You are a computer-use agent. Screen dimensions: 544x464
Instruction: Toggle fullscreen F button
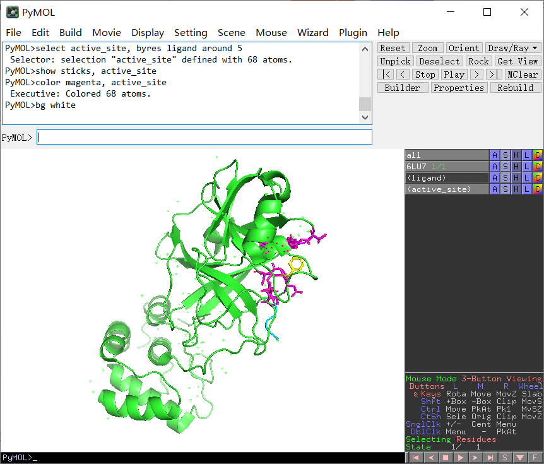coord(535,458)
